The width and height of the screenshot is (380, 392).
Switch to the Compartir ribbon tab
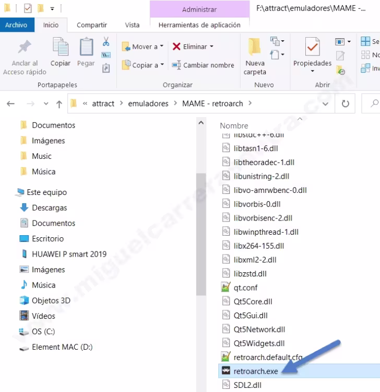92,25
